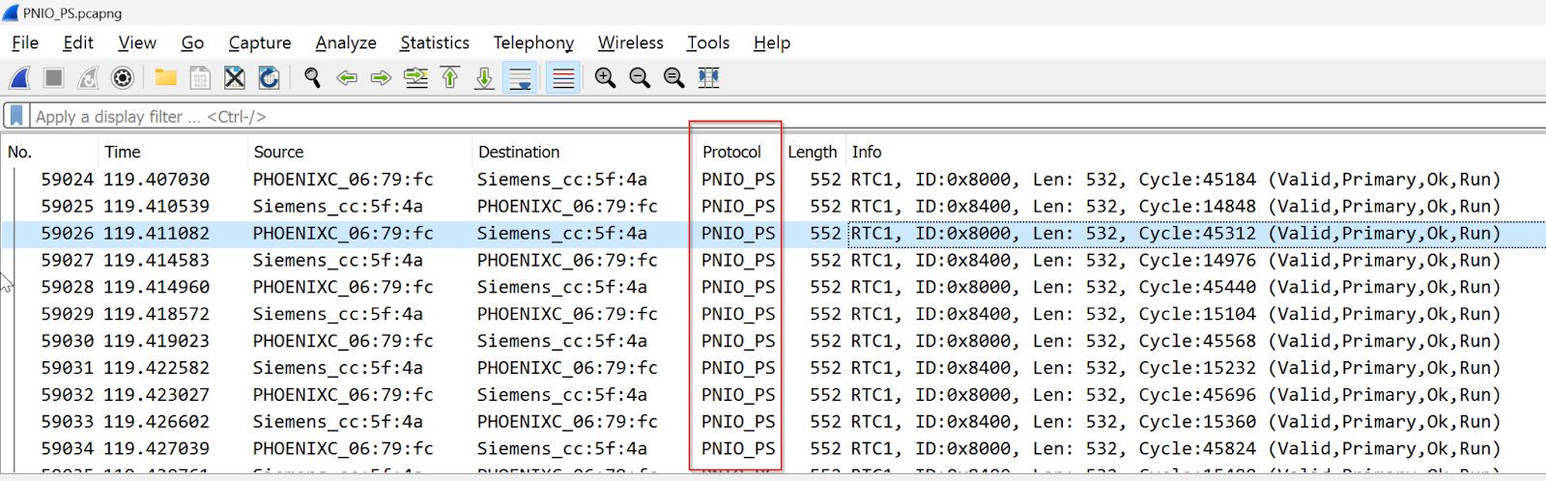
Task: Go back in packet history
Action: click(x=347, y=78)
